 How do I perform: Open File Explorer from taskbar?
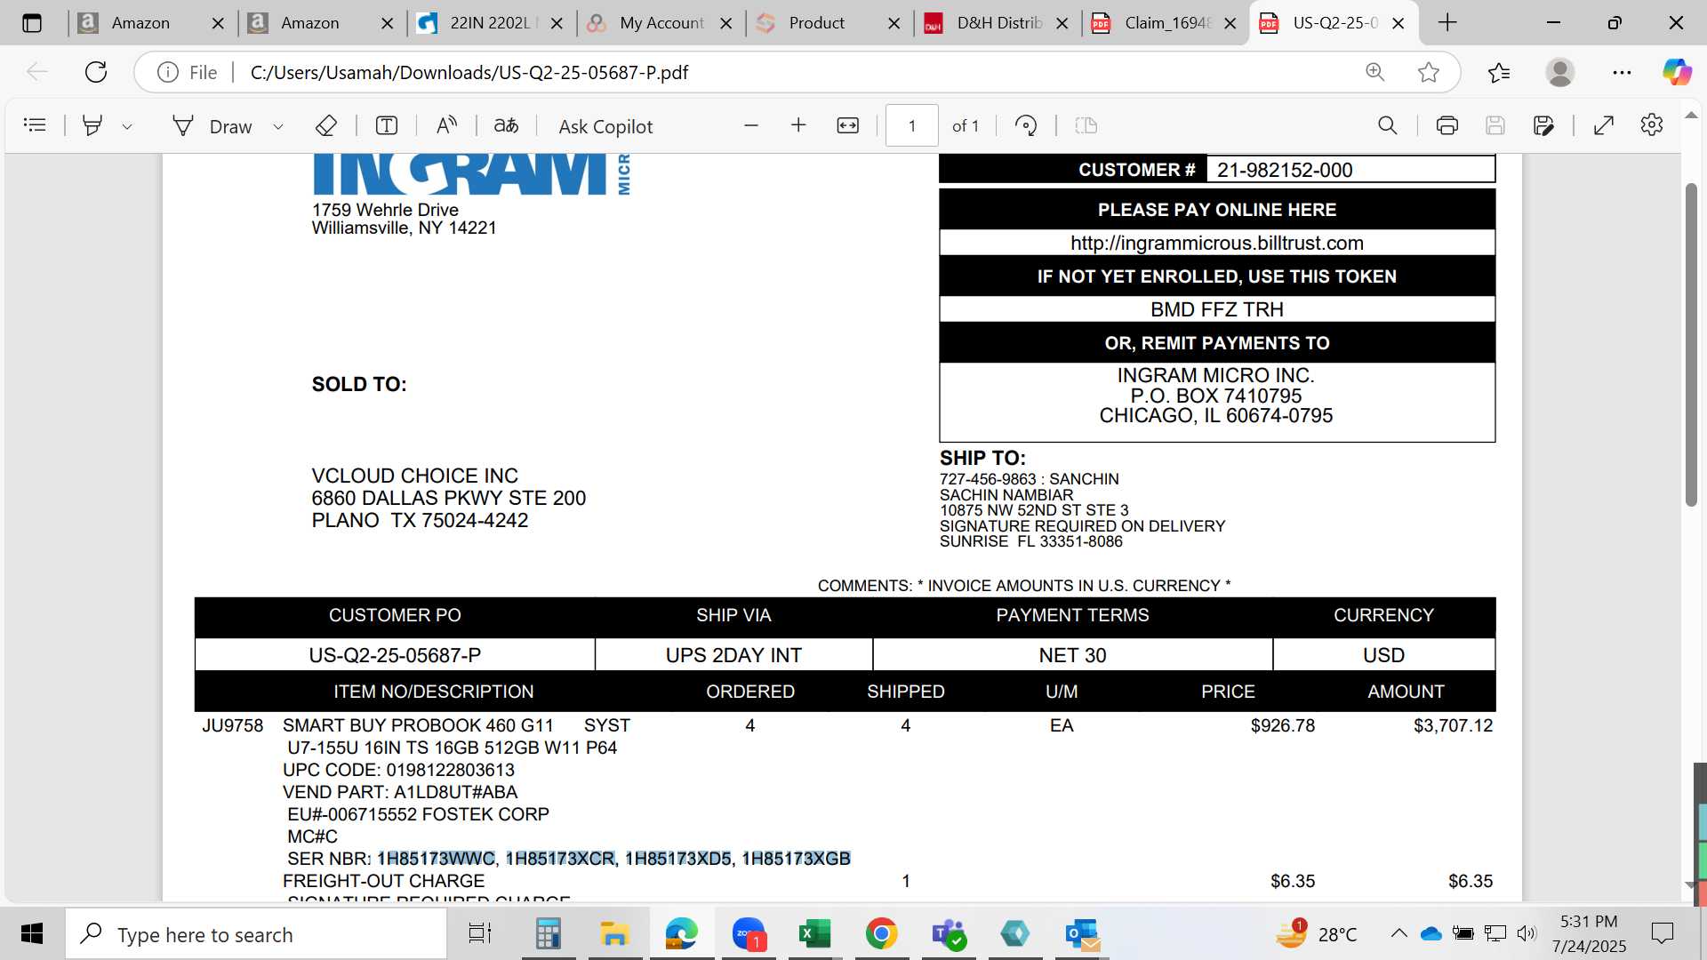coord(614,933)
